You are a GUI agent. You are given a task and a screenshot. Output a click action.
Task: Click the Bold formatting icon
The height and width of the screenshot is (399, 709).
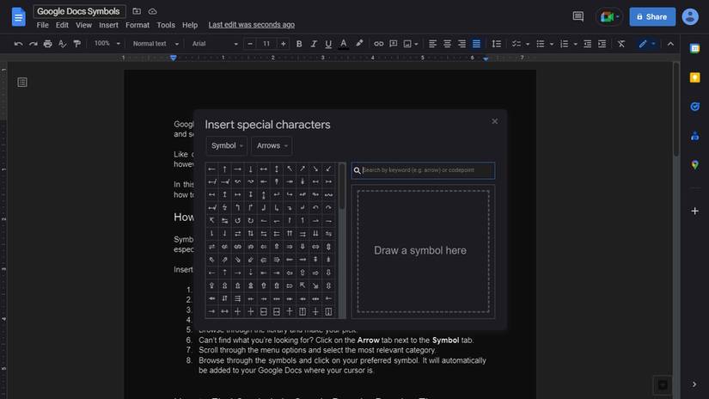pyautogui.click(x=299, y=44)
